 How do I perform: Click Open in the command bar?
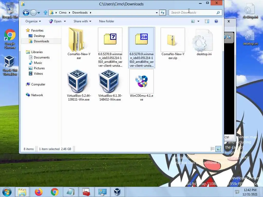point(55,21)
